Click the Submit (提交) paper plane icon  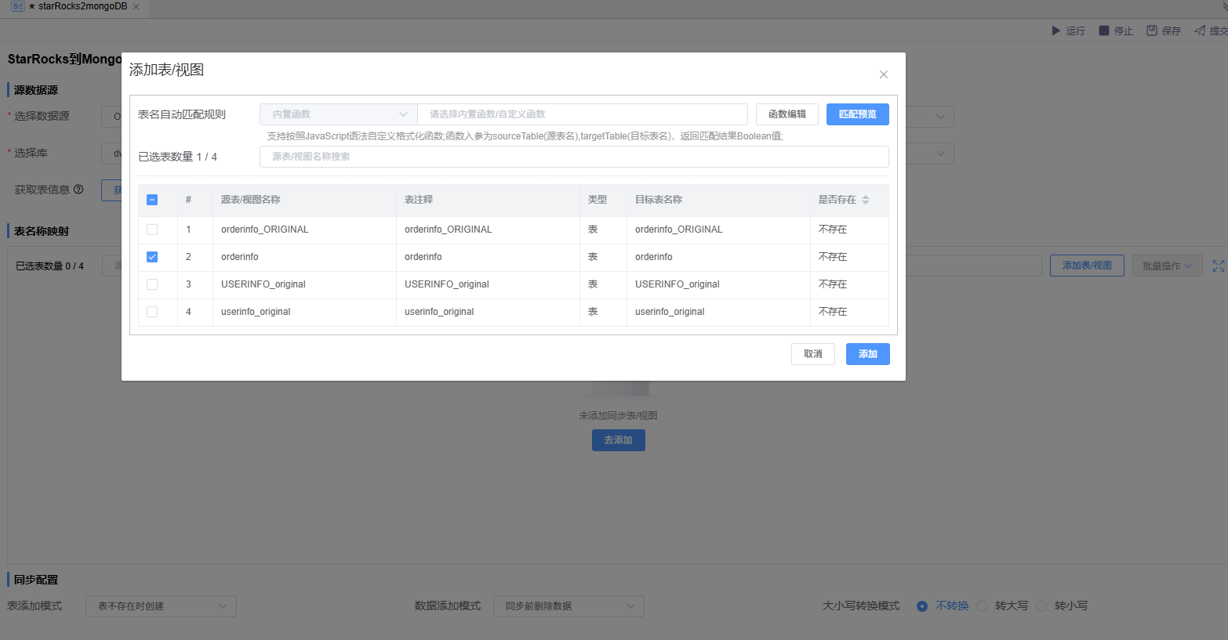pos(1200,31)
